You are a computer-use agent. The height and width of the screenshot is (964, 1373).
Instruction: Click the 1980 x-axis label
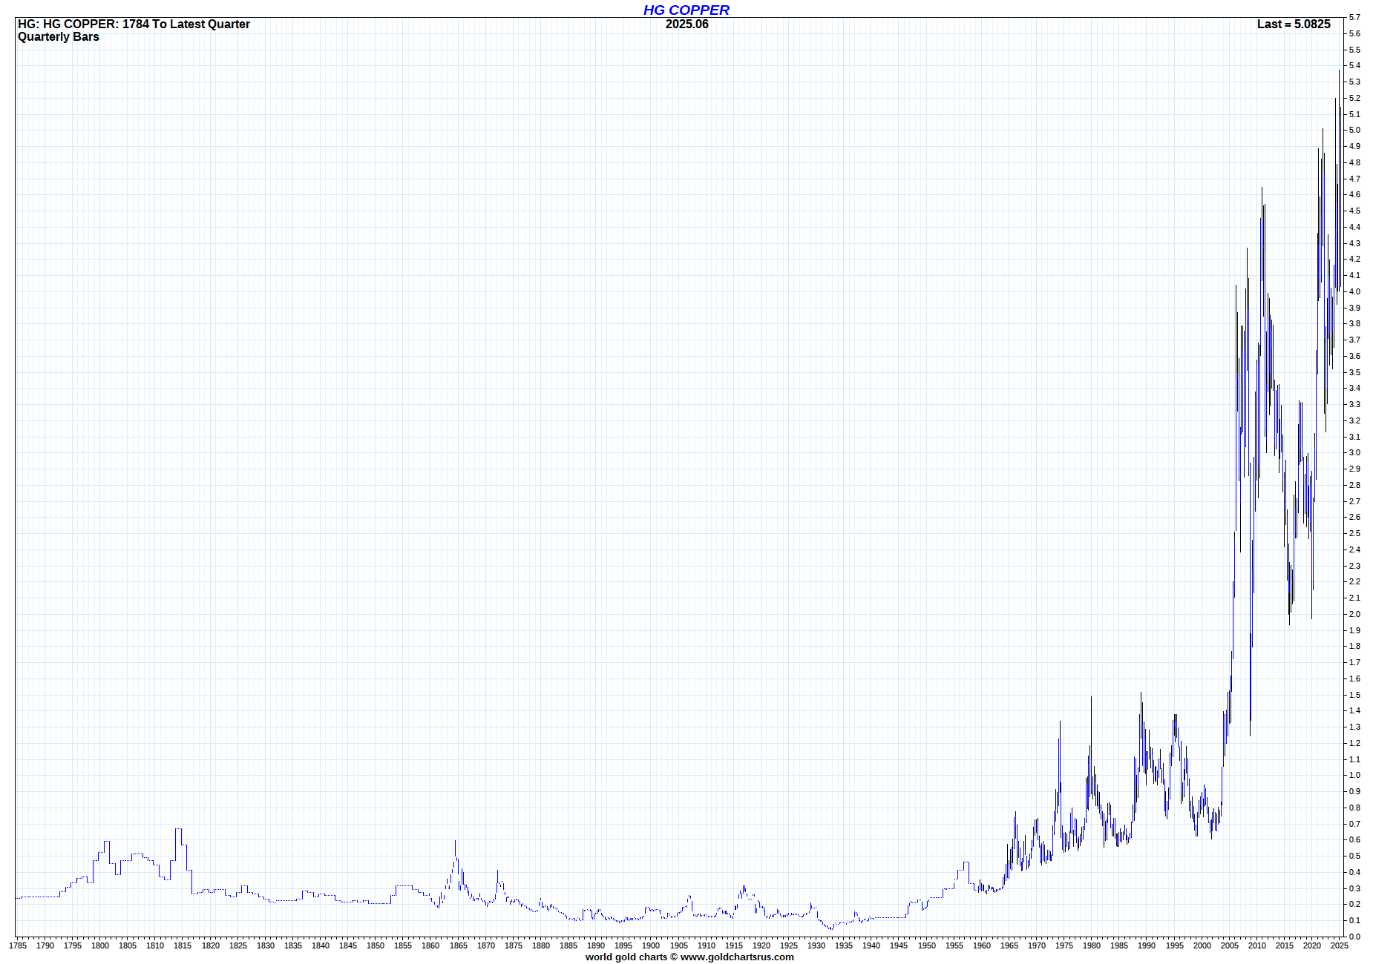click(x=1092, y=945)
